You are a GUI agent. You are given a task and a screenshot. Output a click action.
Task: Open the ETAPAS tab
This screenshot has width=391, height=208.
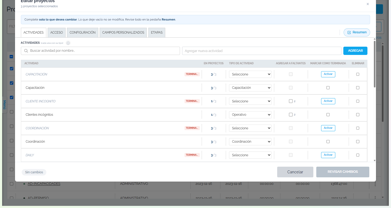pyautogui.click(x=157, y=33)
